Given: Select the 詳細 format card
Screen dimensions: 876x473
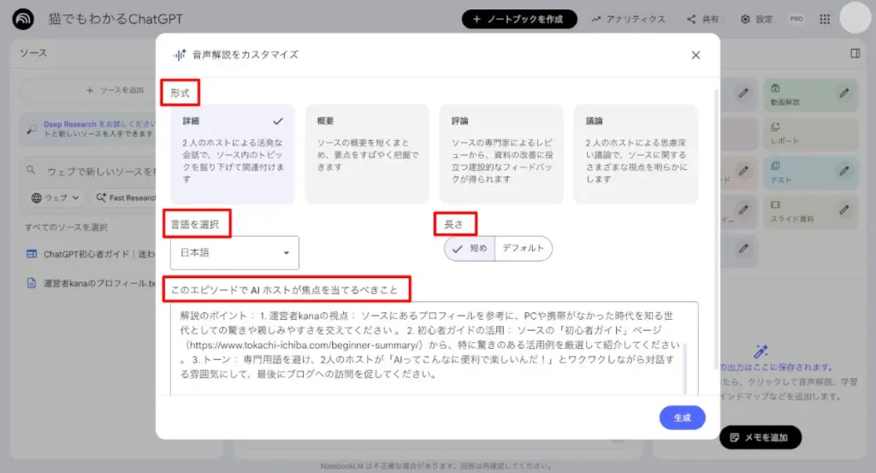Looking at the screenshot, I should [233, 154].
